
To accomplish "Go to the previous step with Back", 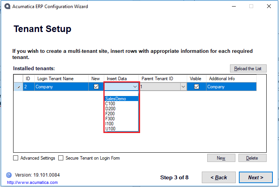I will click(219, 177).
